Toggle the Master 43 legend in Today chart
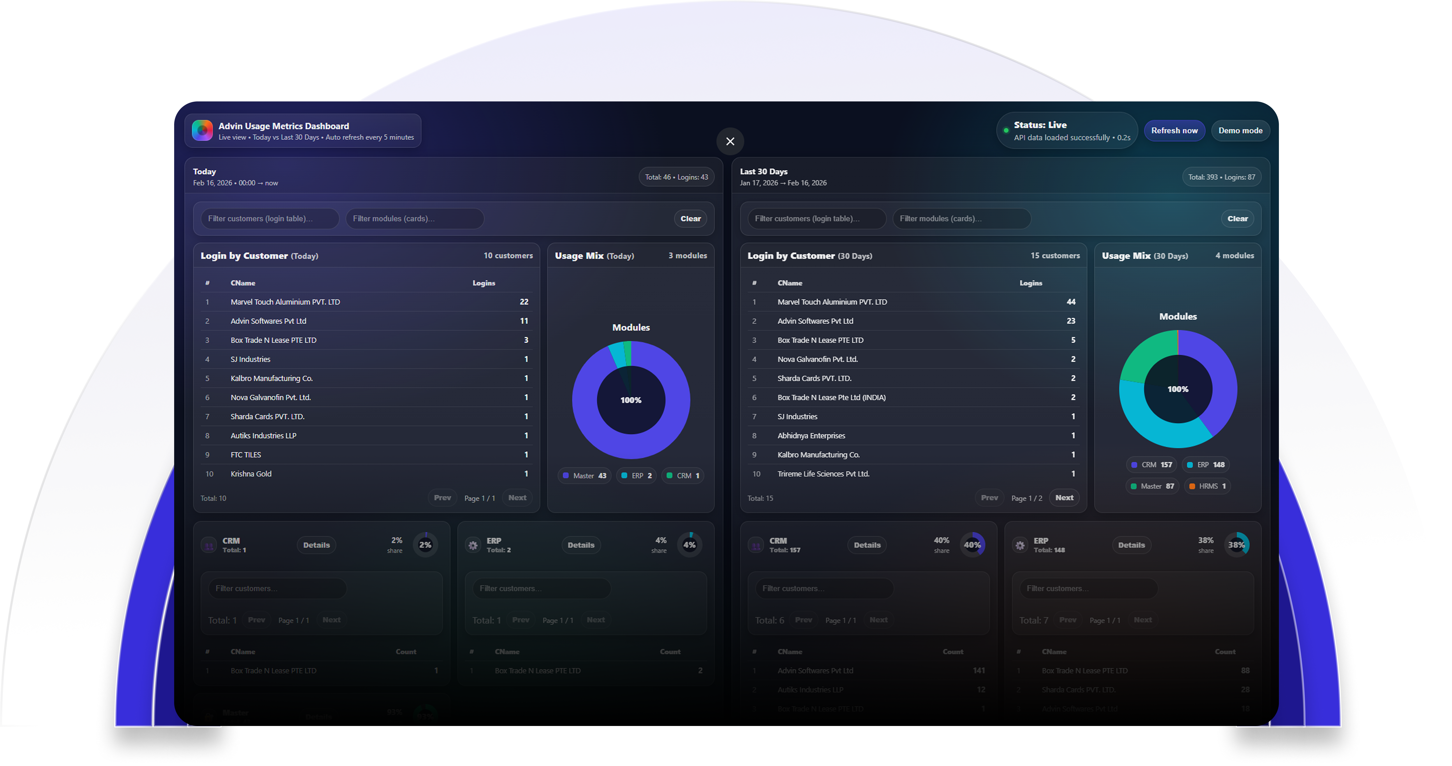 pos(584,476)
